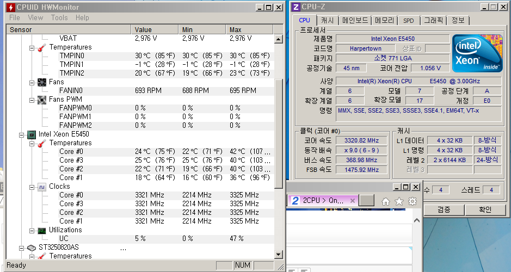The height and width of the screenshot is (272, 511).
Task: Click the NUM status bar indicator
Action: point(243,265)
